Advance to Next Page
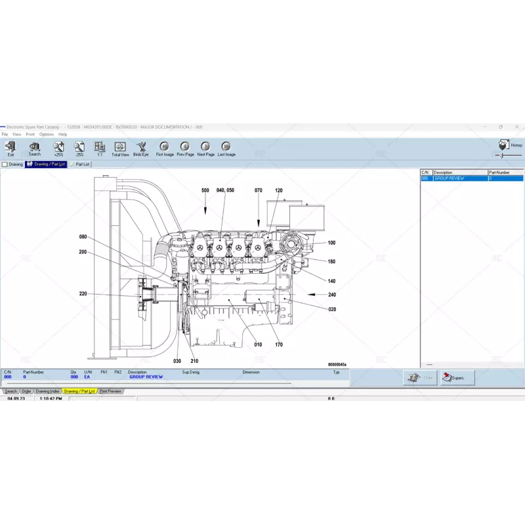Image resolution: width=525 pixels, height=525 pixels. [x=205, y=148]
